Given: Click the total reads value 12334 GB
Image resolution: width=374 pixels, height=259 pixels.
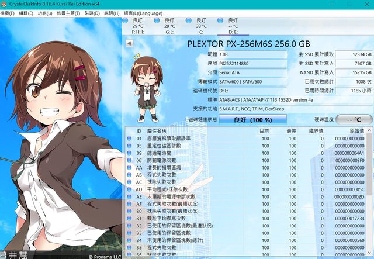Looking at the screenshot, I should point(354,54).
